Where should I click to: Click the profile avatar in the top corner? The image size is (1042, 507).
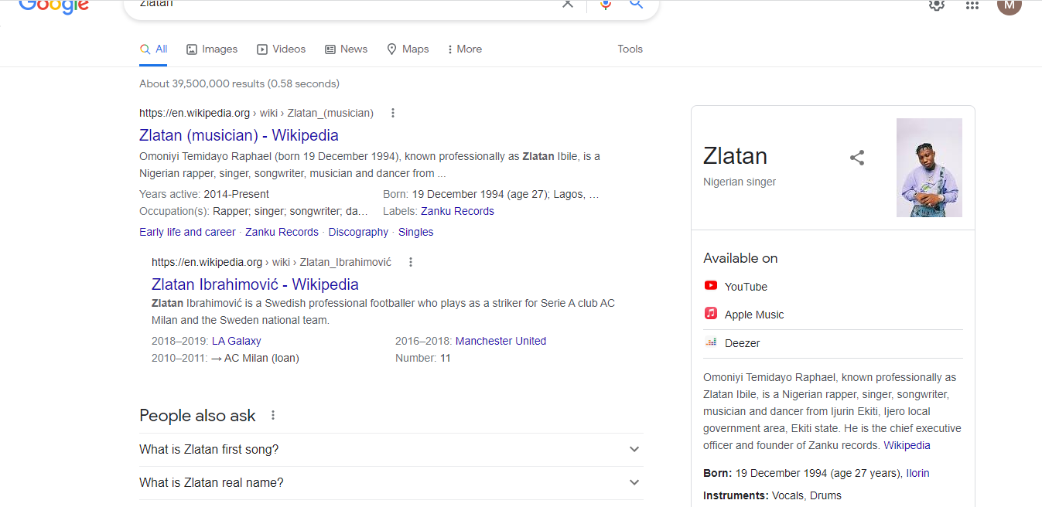click(x=1009, y=6)
